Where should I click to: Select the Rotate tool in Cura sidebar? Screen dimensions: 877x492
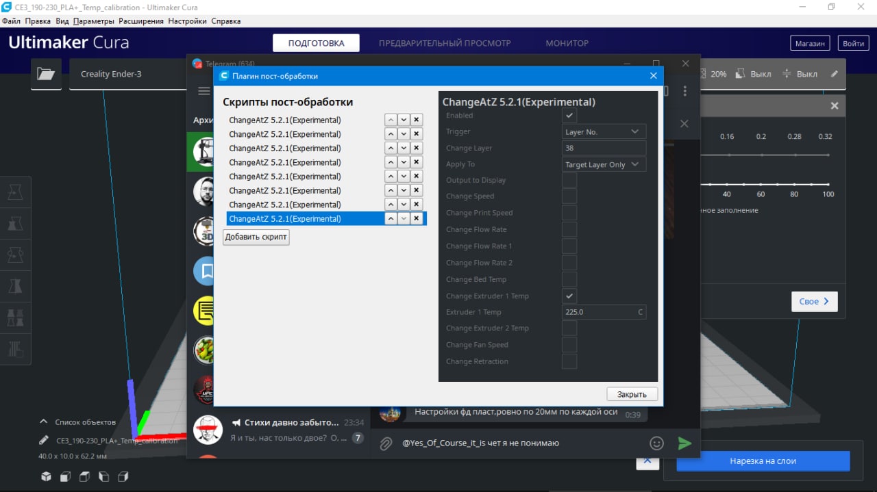[15, 255]
